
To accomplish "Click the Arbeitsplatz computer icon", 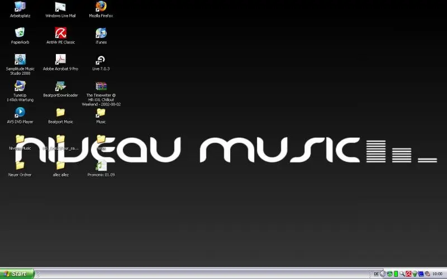I will [20, 7].
